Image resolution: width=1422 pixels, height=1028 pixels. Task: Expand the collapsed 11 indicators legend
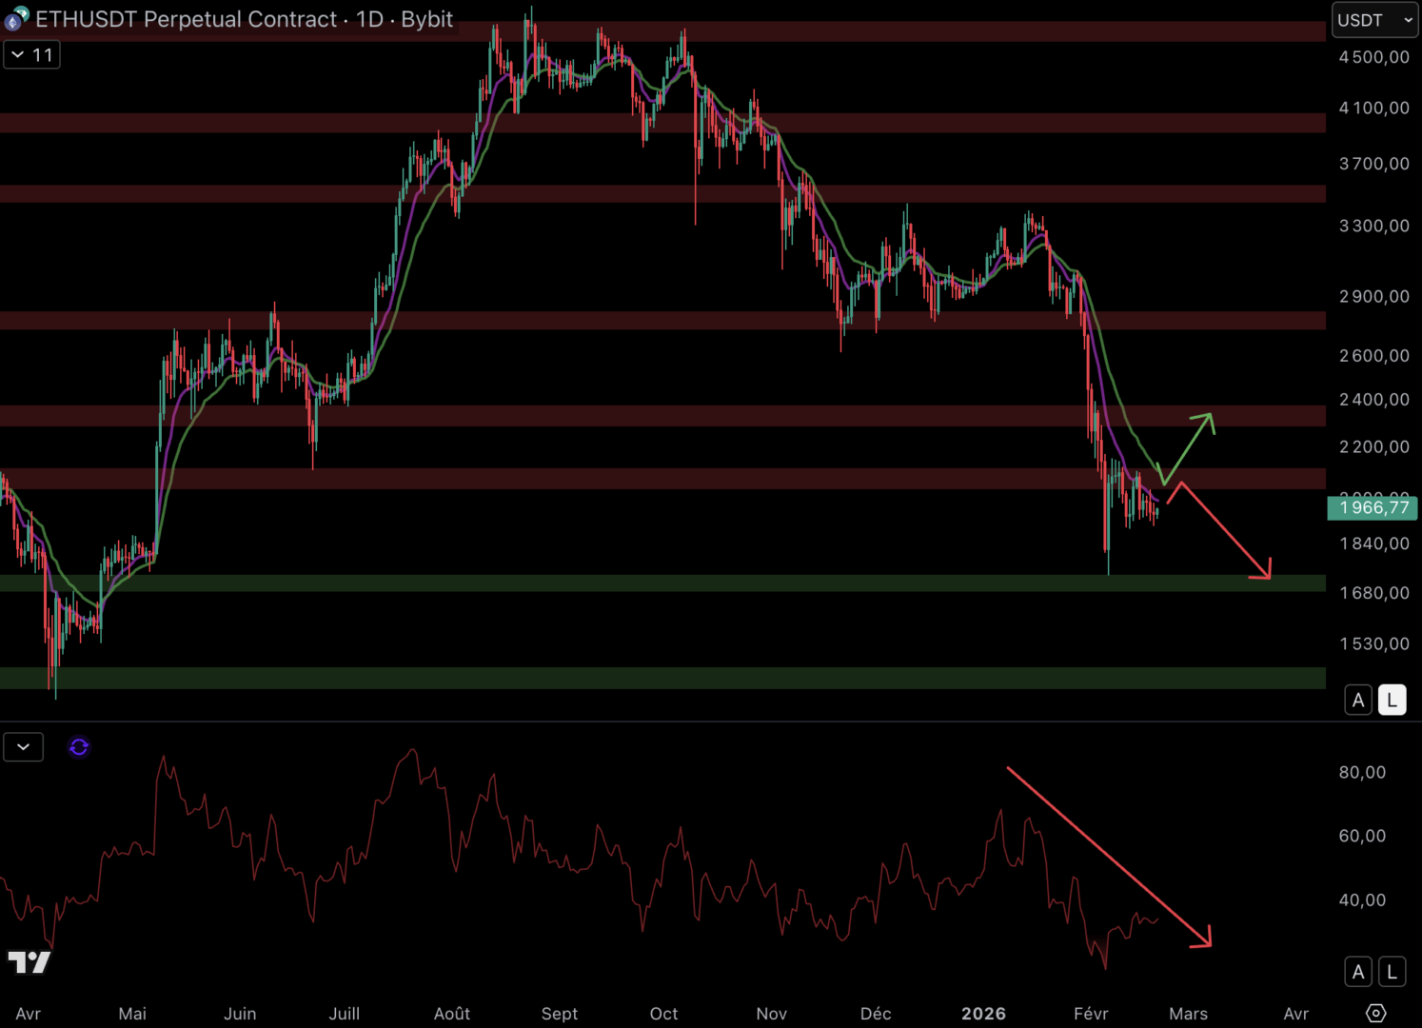click(x=31, y=55)
